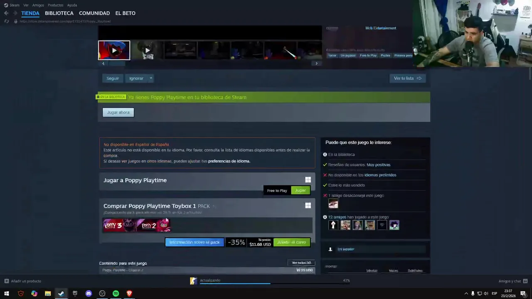Open Discord from the taskbar

click(x=89, y=294)
